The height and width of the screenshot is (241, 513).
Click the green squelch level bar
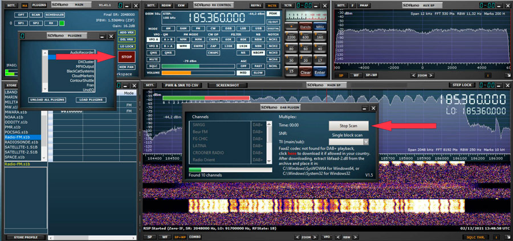[x=199, y=66]
